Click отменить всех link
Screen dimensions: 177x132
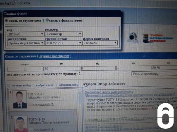point(69,85)
